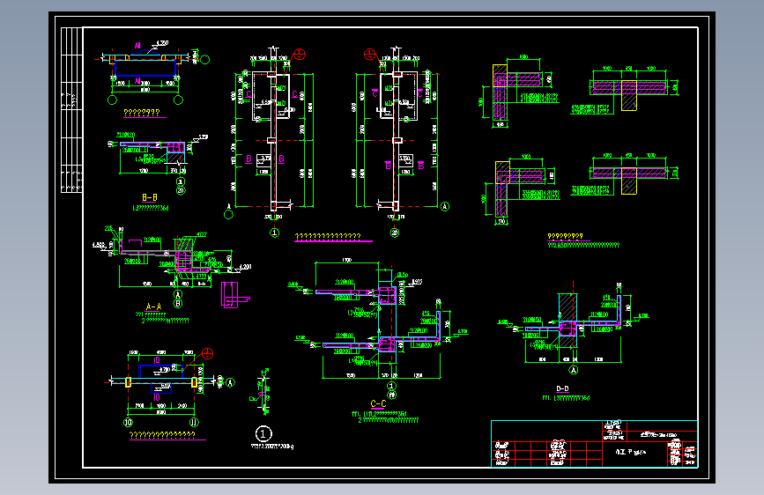
Task: Select the green axis bubble labeled 11
Action: [194, 423]
